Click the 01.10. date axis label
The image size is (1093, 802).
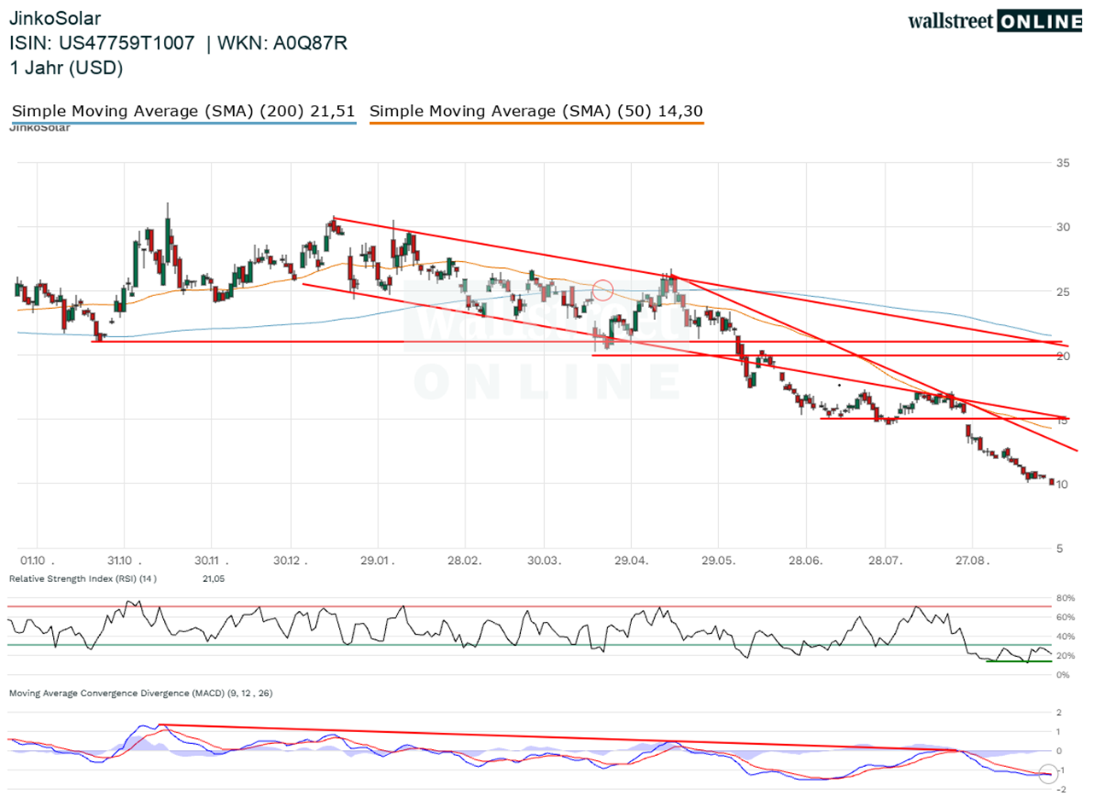pos(38,560)
